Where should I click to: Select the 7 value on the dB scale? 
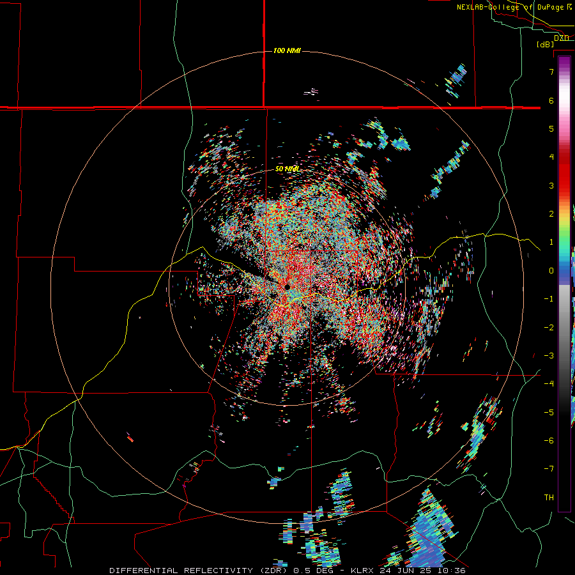(551, 72)
